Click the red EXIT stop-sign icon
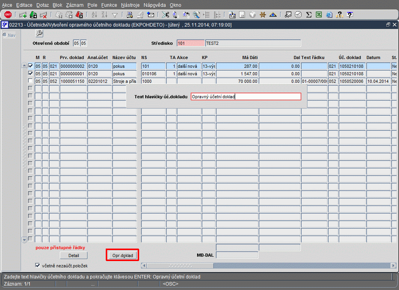Screen dimensions: 399x290 click(x=8, y=15)
